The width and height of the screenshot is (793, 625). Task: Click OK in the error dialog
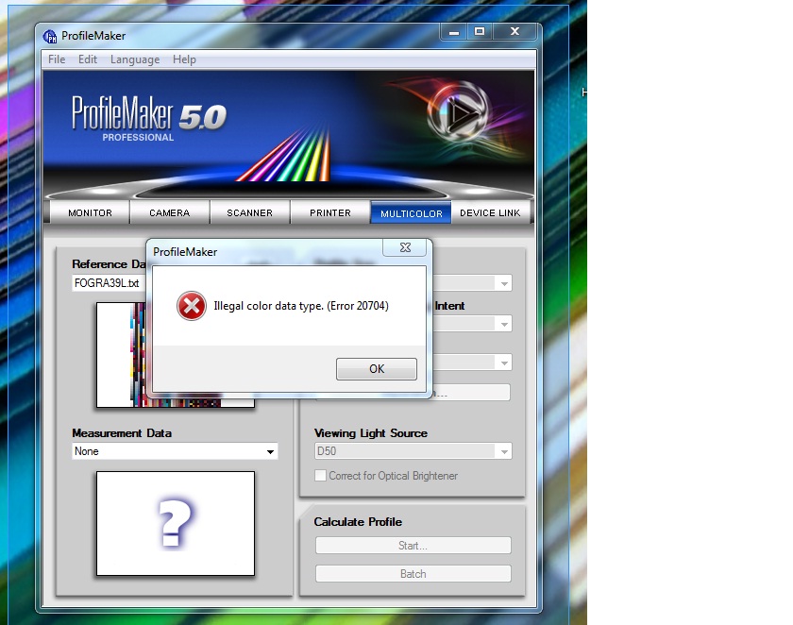click(x=377, y=369)
